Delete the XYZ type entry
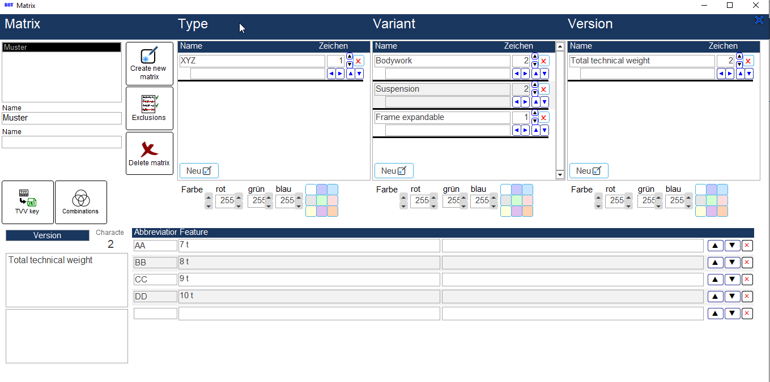 click(359, 61)
